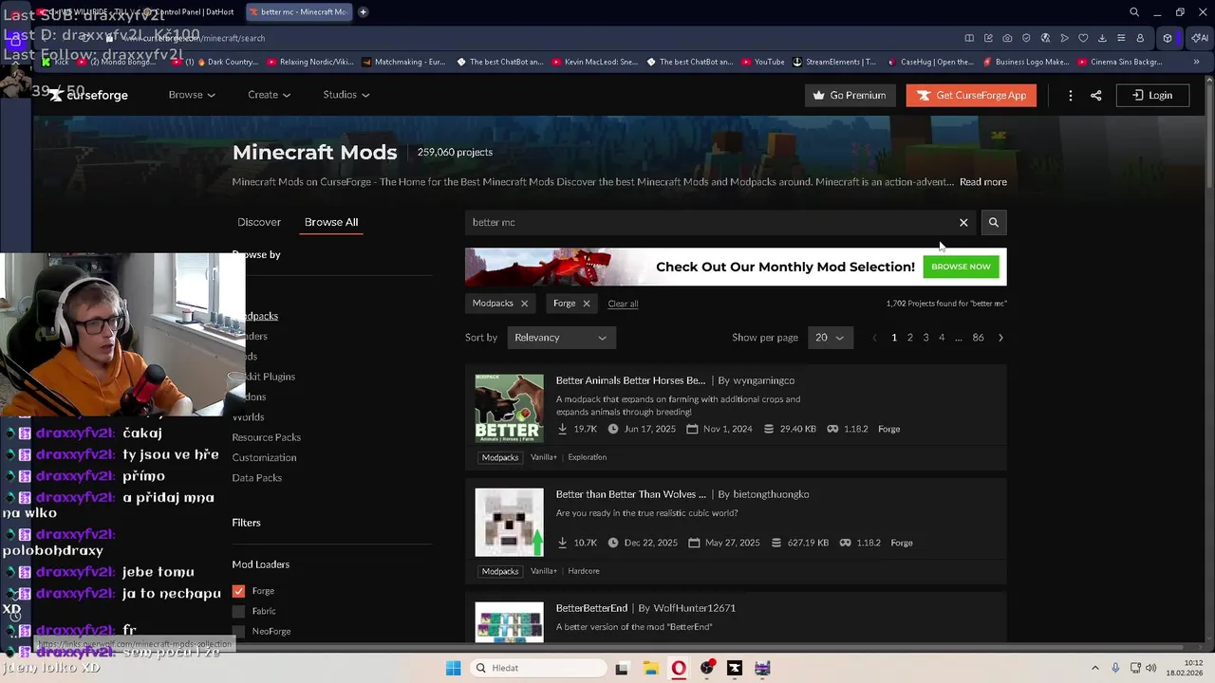Open a new browser tab with the plus
1215x683 pixels.
coord(363,12)
